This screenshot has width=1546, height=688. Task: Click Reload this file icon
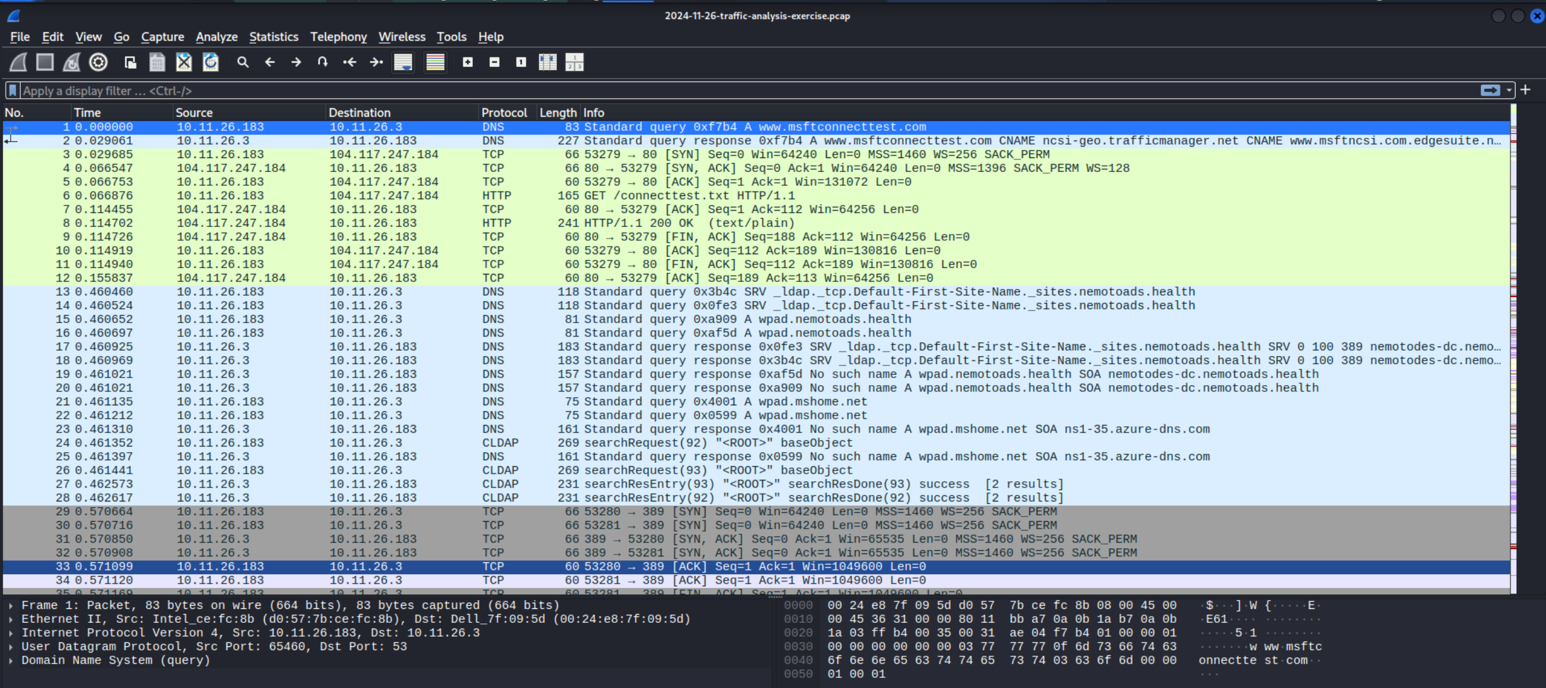210,62
